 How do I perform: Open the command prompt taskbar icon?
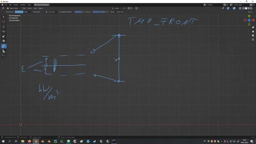(x=114, y=141)
